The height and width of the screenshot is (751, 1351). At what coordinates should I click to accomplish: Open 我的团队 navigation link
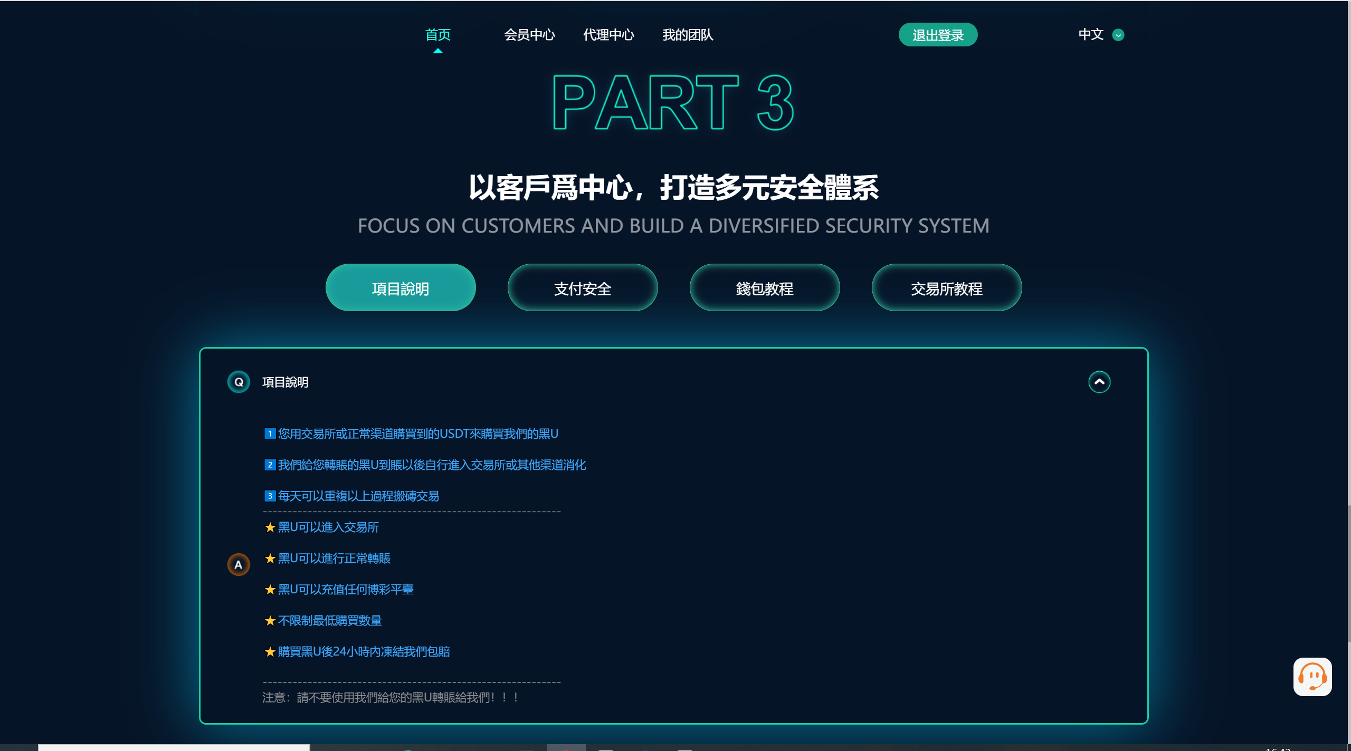pos(688,35)
